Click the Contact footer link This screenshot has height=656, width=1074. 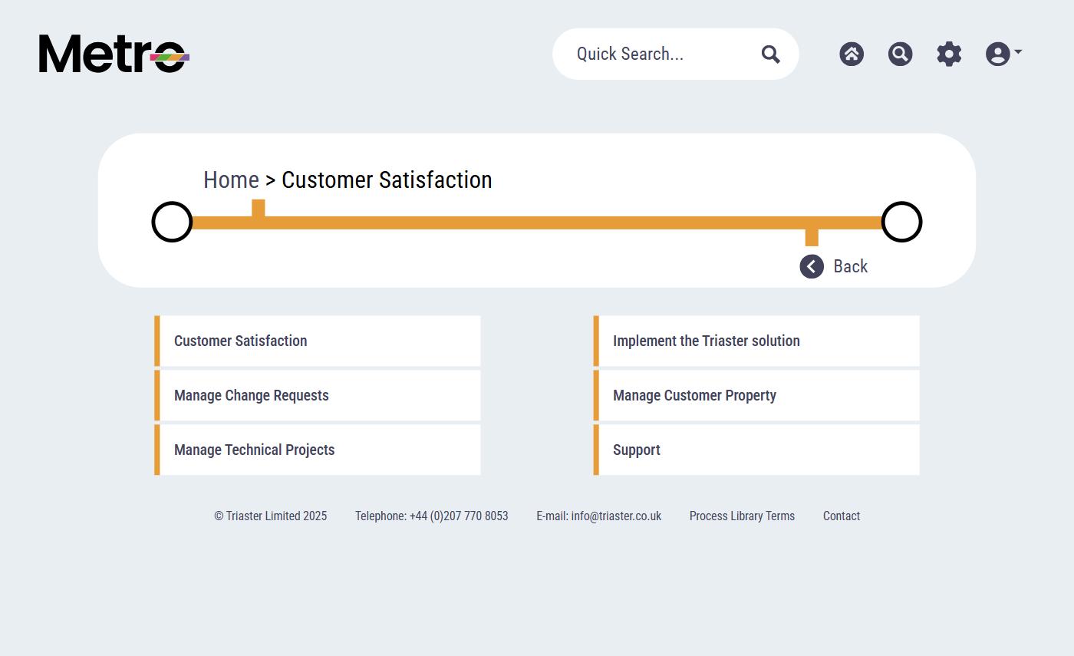click(x=842, y=516)
